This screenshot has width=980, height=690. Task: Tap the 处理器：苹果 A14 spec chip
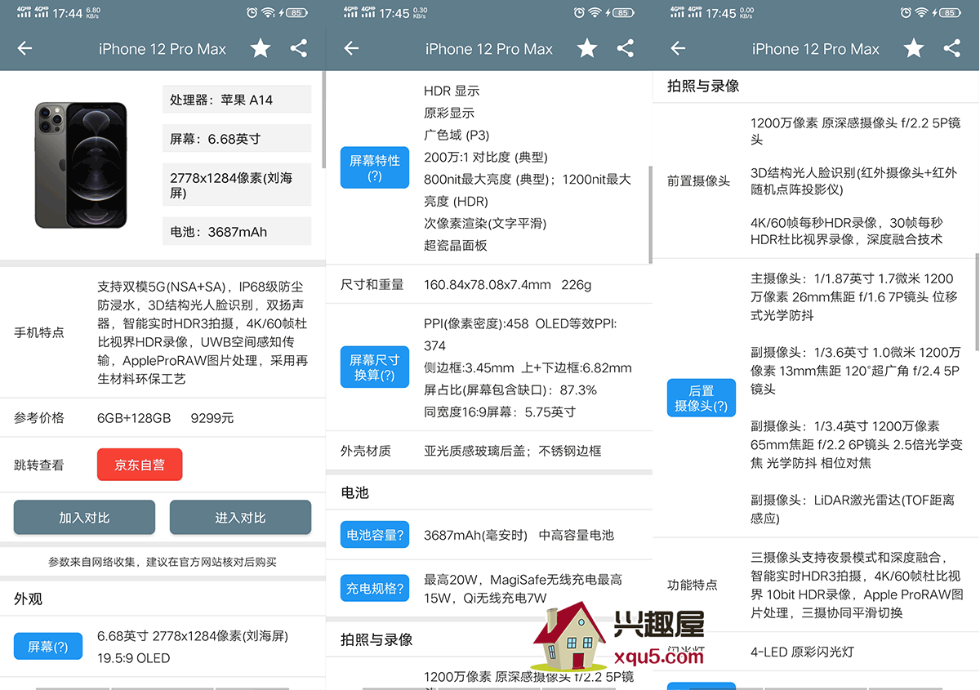coord(237,100)
